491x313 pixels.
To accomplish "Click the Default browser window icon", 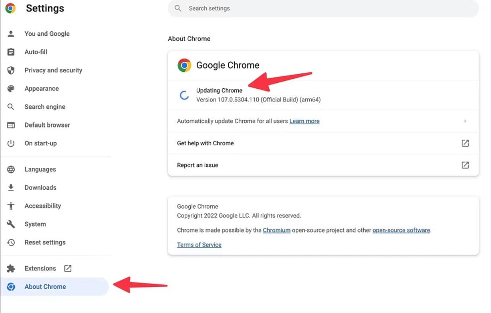I will pos(11,125).
